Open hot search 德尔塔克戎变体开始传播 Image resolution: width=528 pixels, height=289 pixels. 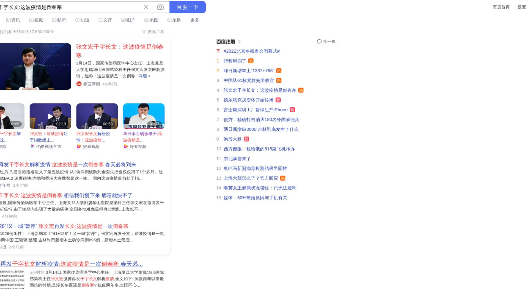click(249, 100)
